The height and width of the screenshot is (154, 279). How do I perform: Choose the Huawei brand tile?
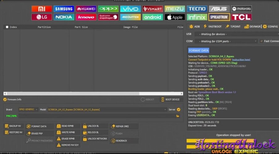pos(86,9)
